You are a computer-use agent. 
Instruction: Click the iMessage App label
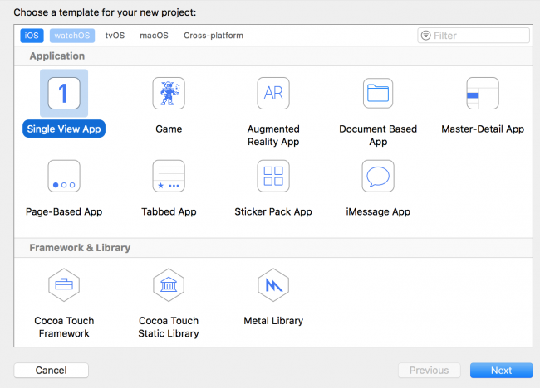point(378,211)
